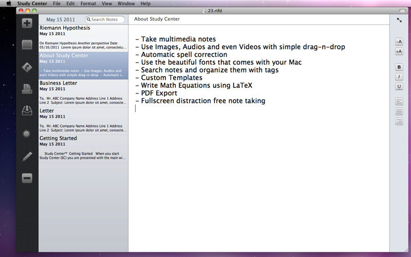Click the line "Custom Templates"
This screenshot has height=257, width=411.
(169, 78)
